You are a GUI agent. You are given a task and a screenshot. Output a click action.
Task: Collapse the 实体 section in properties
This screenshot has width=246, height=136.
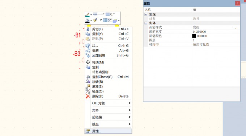click(146, 23)
